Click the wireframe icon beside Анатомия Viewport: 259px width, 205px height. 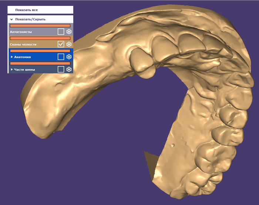click(69, 57)
